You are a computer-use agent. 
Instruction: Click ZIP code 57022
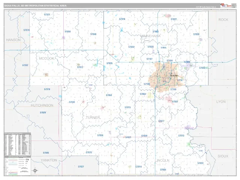(174, 19)
